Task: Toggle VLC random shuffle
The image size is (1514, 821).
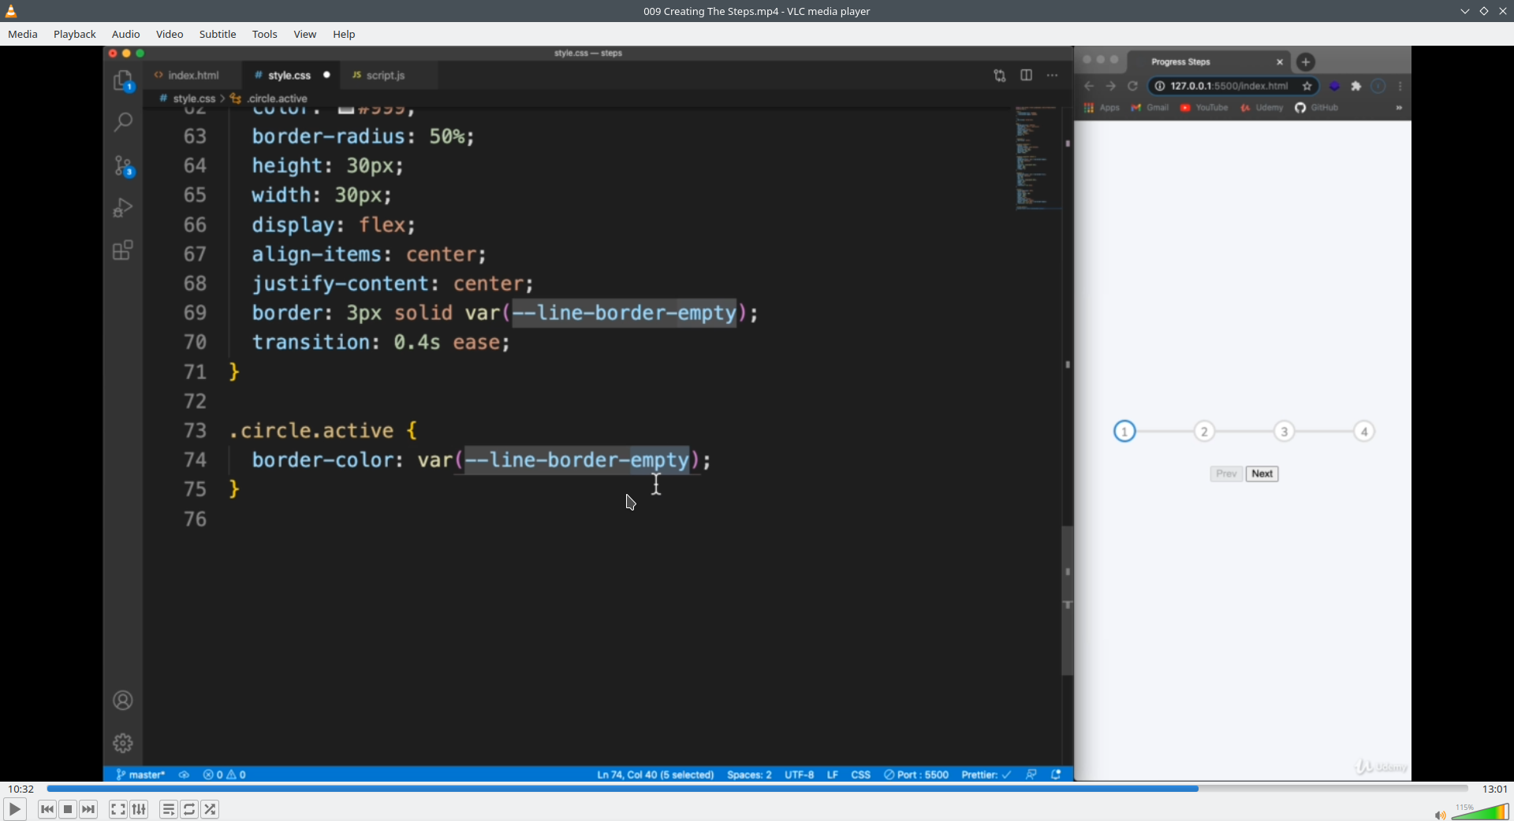Action: coord(210,809)
